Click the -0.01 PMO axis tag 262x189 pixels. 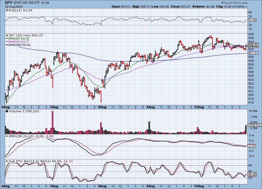point(252,146)
